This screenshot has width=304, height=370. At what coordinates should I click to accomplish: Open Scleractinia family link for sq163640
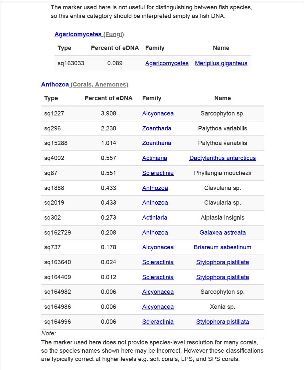[158, 262]
